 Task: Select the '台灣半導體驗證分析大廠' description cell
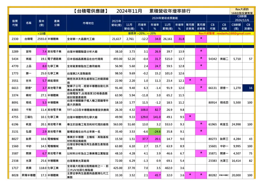pos(88,51)
